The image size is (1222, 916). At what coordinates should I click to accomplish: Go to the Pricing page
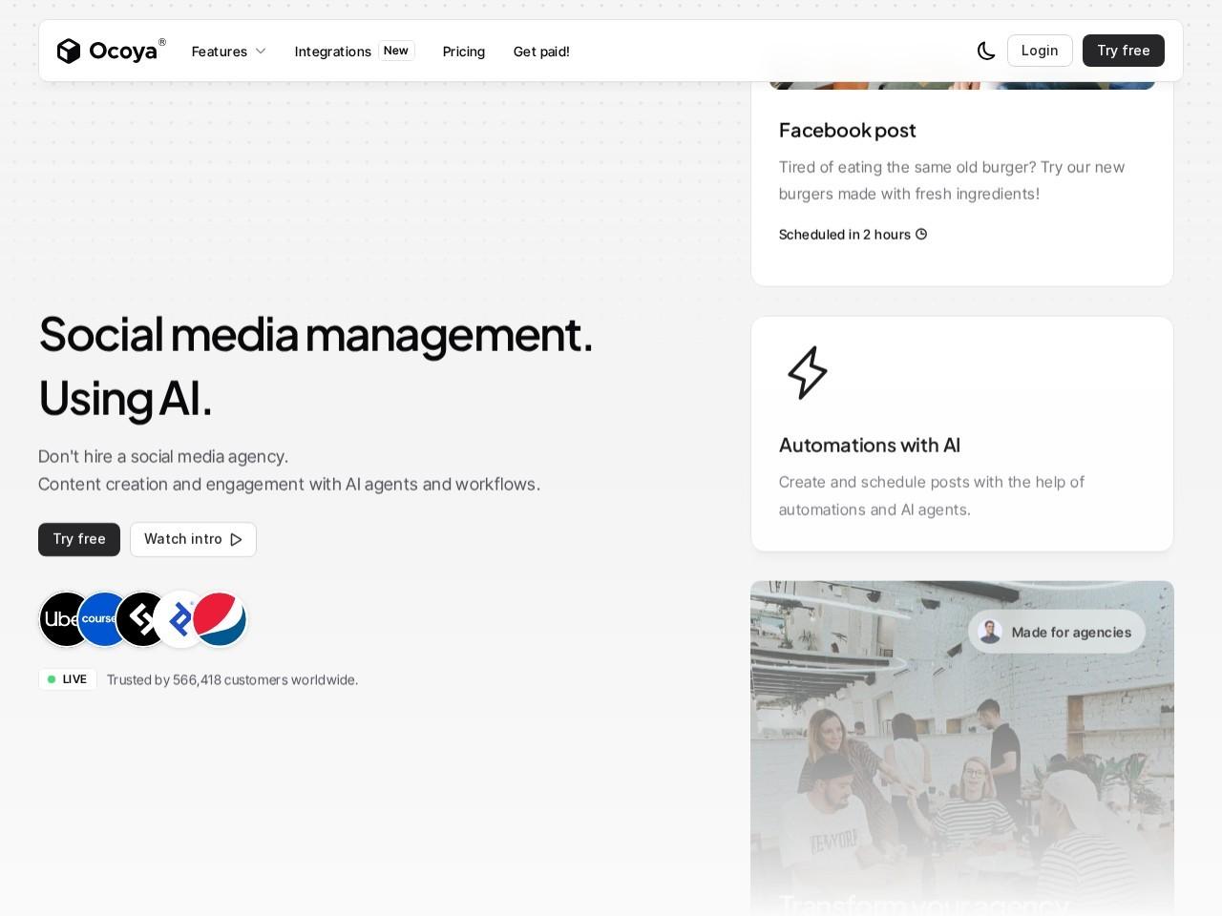coord(464,52)
